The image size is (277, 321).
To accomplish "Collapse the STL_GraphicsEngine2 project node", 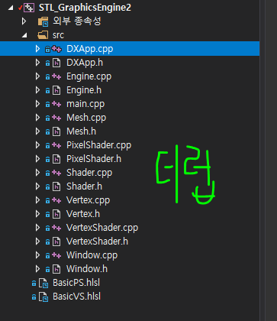I will pos(11,8).
